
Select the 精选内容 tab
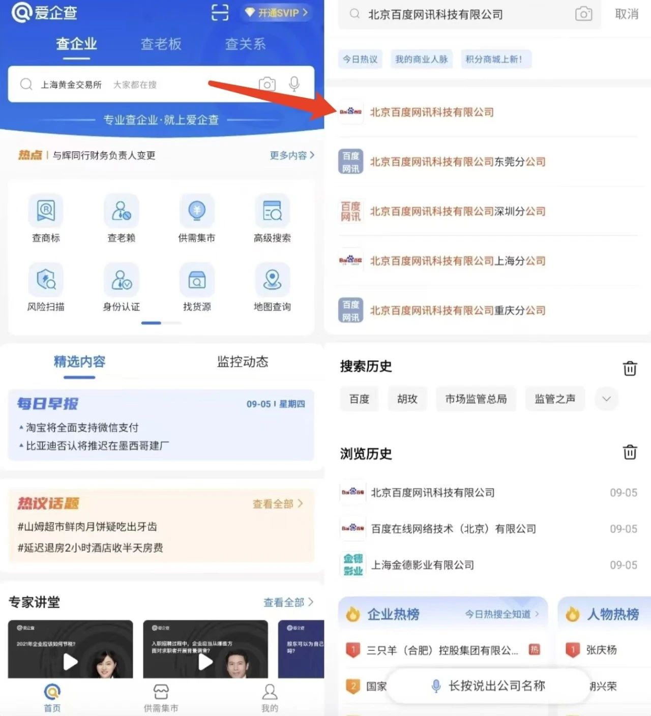click(79, 362)
